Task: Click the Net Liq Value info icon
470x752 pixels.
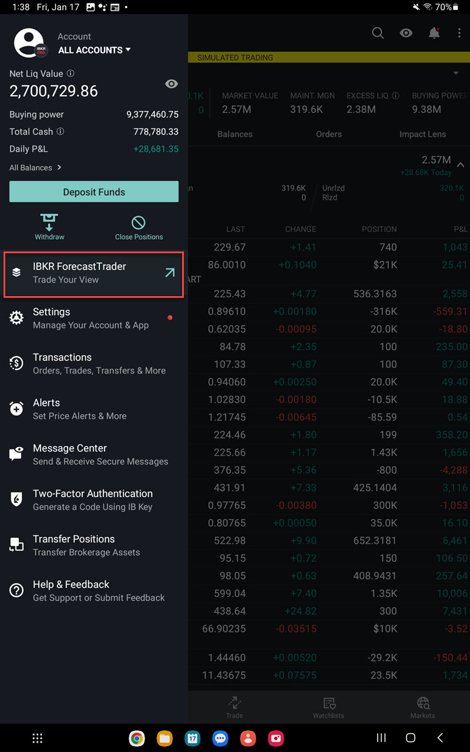Action: (x=70, y=73)
